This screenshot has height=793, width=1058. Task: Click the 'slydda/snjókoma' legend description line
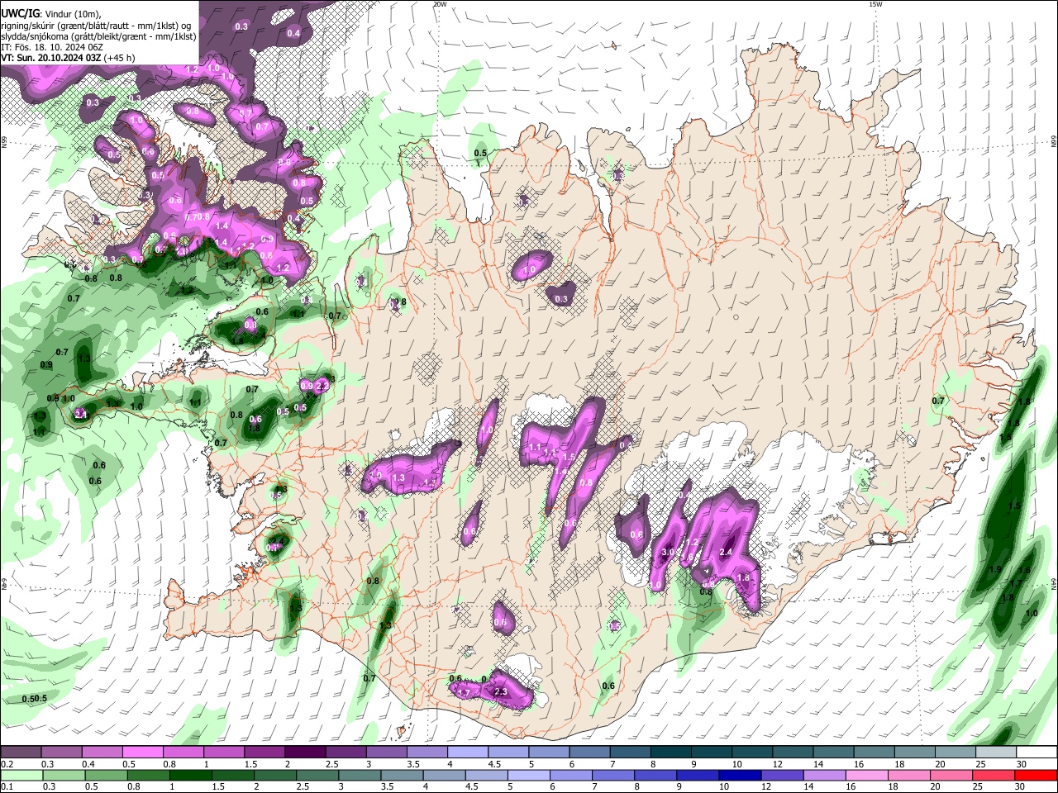coord(98,36)
